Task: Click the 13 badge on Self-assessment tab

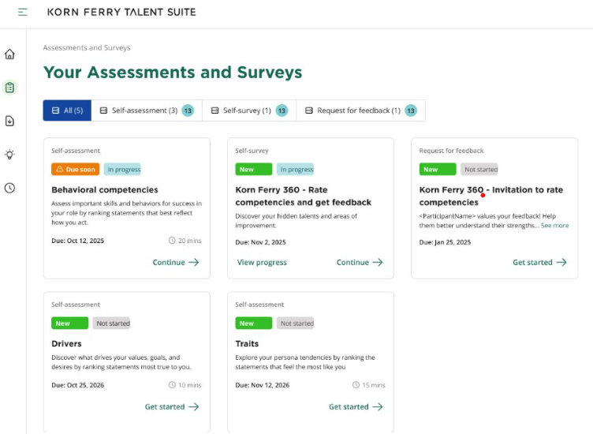Action: [188, 110]
